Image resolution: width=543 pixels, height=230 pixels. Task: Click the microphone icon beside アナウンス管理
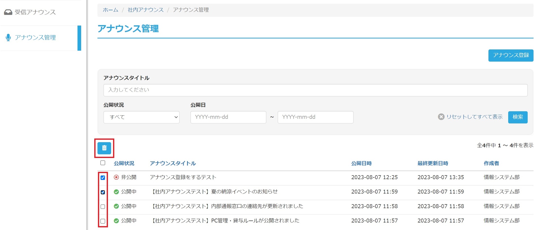click(x=8, y=38)
